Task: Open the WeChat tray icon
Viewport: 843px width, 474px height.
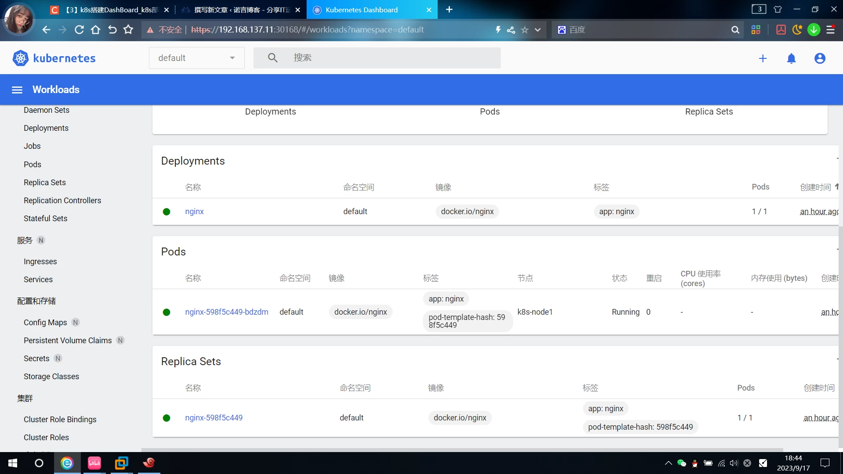Action: (x=681, y=463)
